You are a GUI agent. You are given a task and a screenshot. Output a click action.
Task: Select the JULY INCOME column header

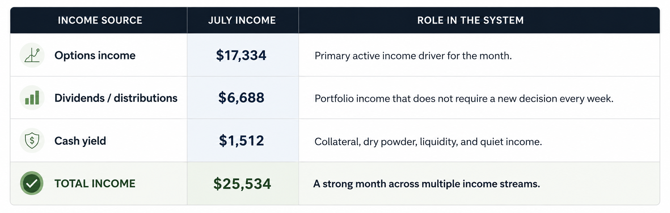tap(242, 20)
